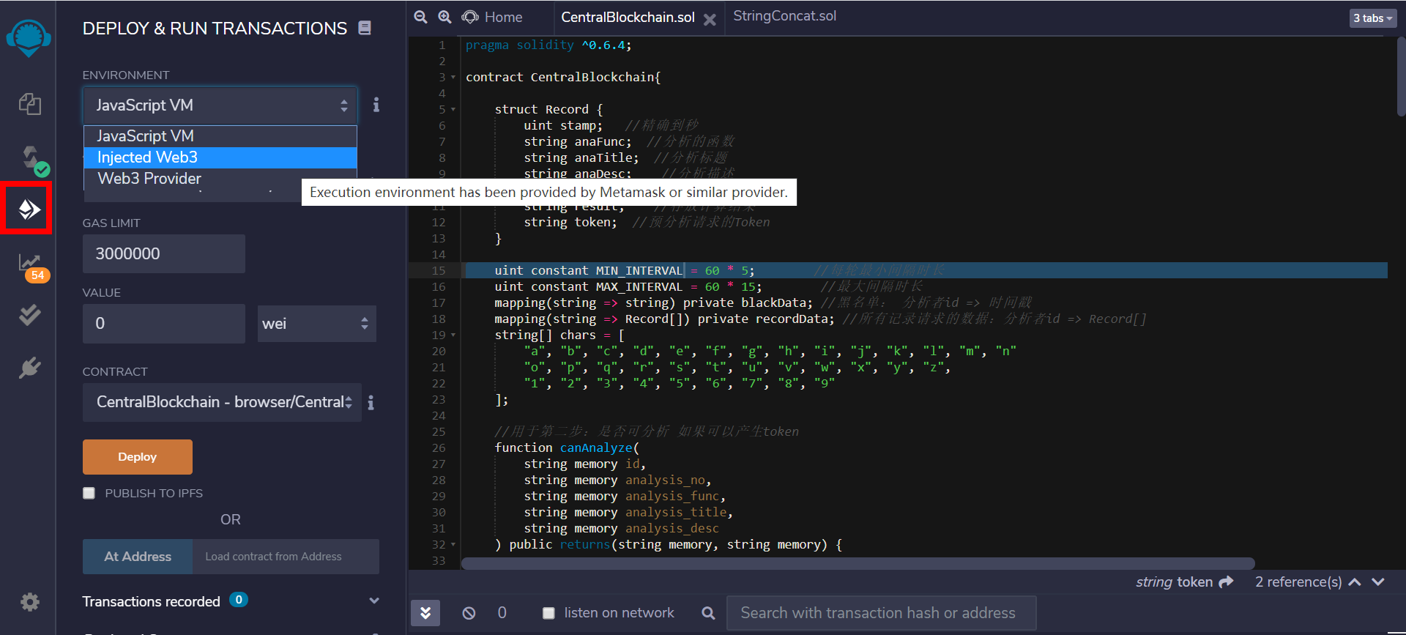Open the Environment dropdown
Image resolution: width=1406 pixels, height=635 pixels.
point(220,105)
